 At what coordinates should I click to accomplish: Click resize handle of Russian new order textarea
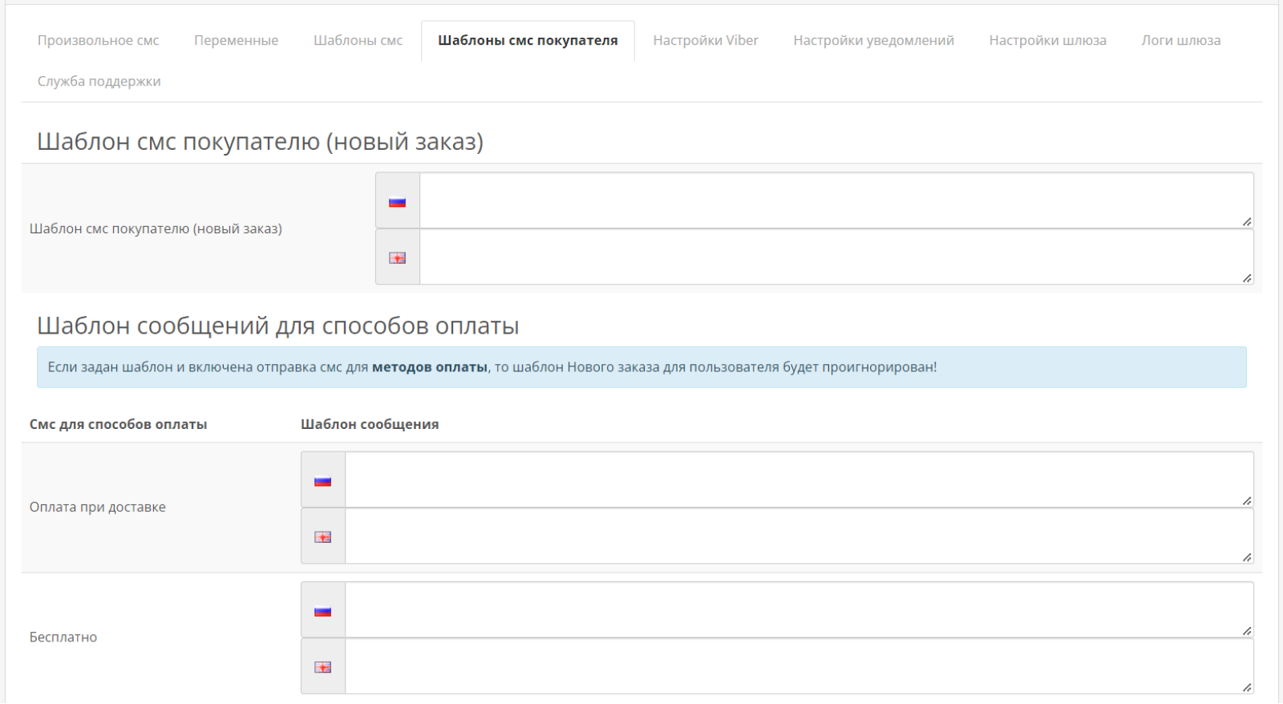tap(1247, 222)
